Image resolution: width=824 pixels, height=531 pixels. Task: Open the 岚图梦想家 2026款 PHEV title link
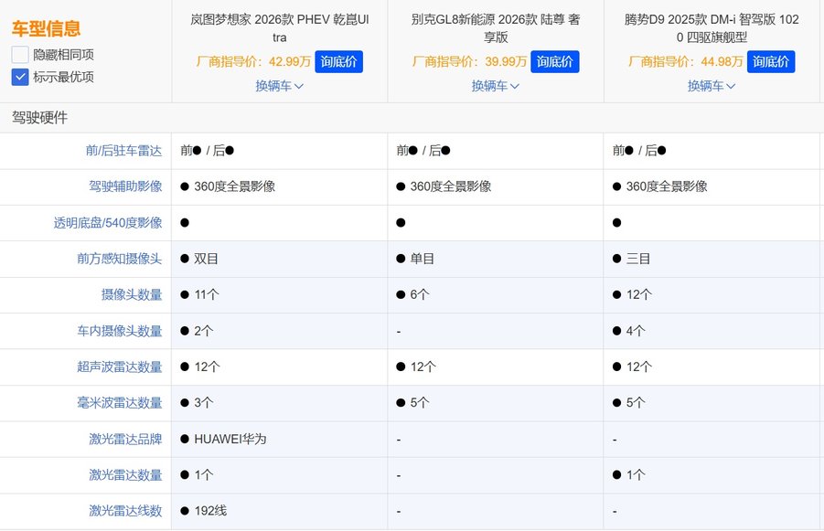coord(279,28)
